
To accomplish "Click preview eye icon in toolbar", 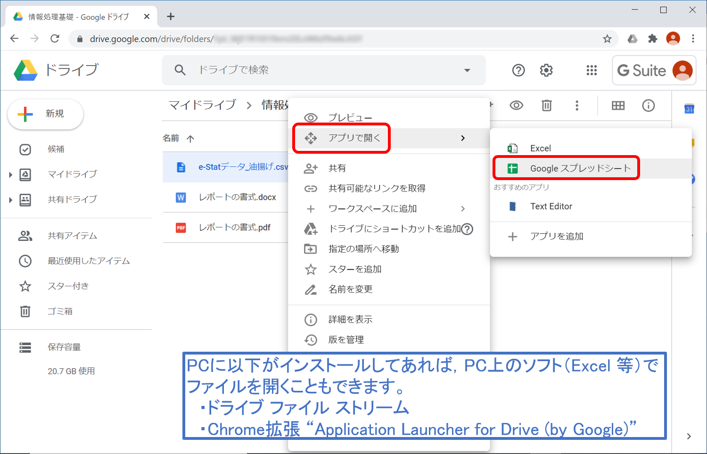I will [x=517, y=106].
